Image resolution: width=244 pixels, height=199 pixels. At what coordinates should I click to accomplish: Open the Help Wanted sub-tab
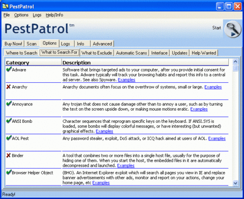[204, 53]
